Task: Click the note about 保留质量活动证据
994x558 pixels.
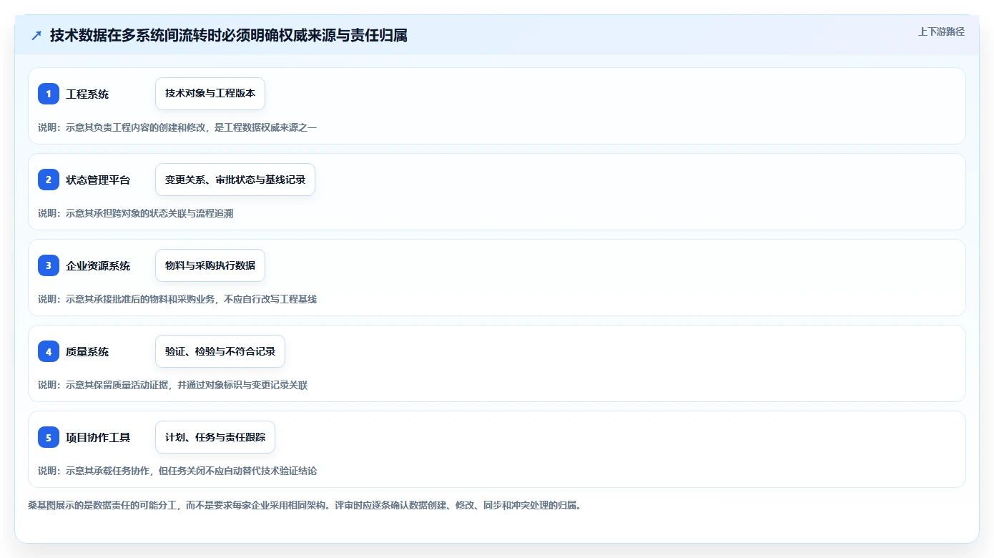Action: [173, 385]
